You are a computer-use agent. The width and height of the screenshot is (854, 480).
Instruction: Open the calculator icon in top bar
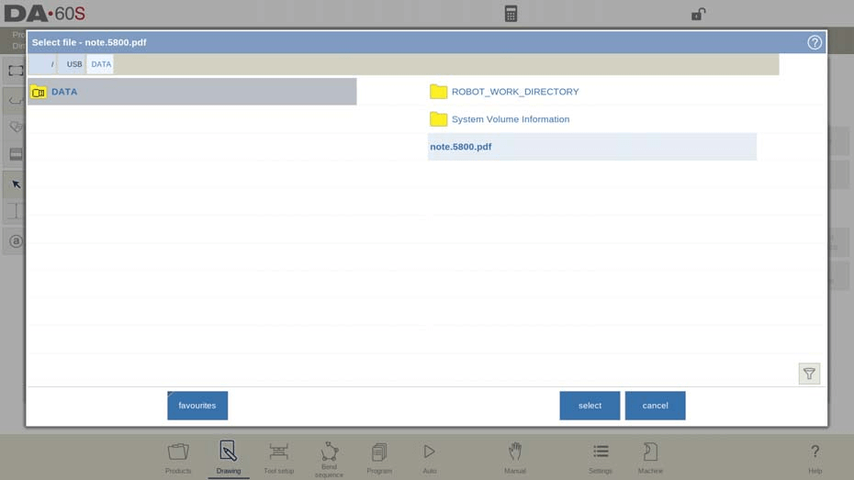pyautogui.click(x=511, y=14)
